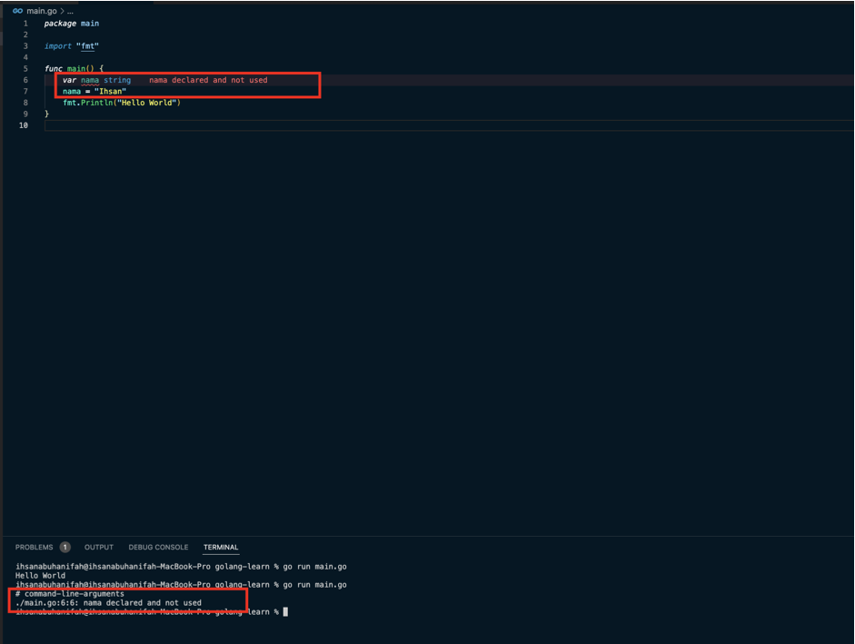The height and width of the screenshot is (644, 855).
Task: Click fmt.Println("Hello World") line
Action: tap(122, 103)
